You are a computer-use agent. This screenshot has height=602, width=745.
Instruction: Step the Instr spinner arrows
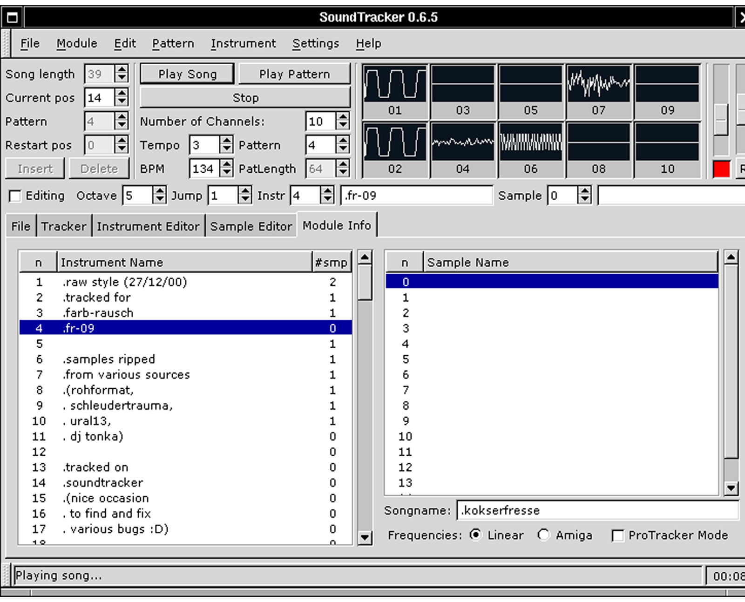(328, 195)
